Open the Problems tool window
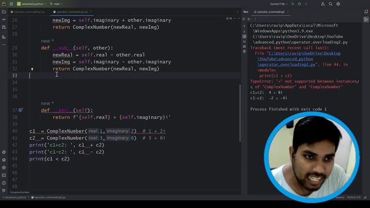370x208 pixels. (4, 183)
